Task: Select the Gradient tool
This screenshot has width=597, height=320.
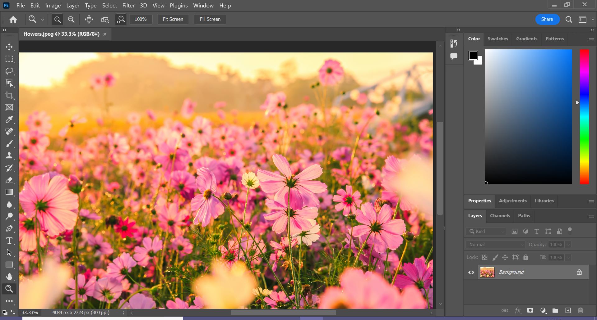Action: tap(9, 192)
